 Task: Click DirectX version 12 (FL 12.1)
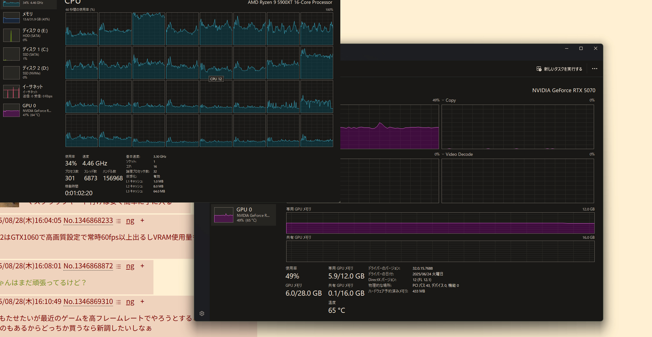tap(422, 280)
